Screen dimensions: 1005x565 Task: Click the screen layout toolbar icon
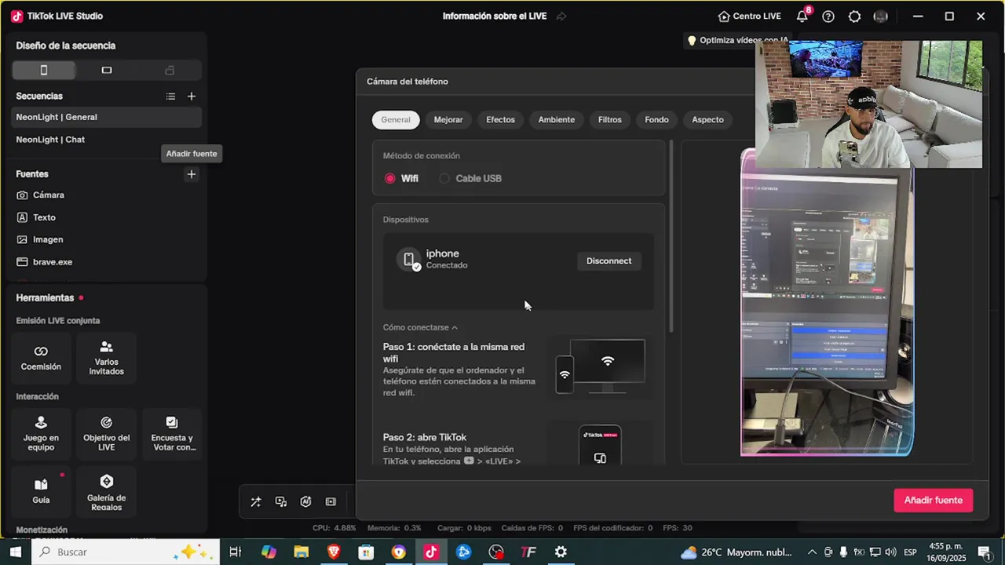[331, 502]
